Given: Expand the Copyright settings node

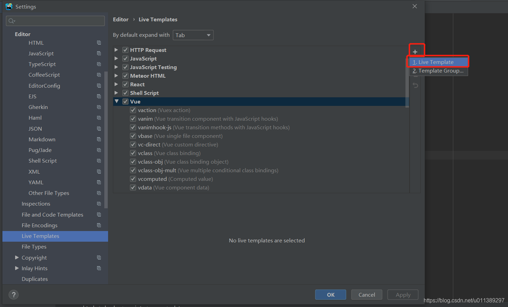Looking at the screenshot, I should (17, 257).
